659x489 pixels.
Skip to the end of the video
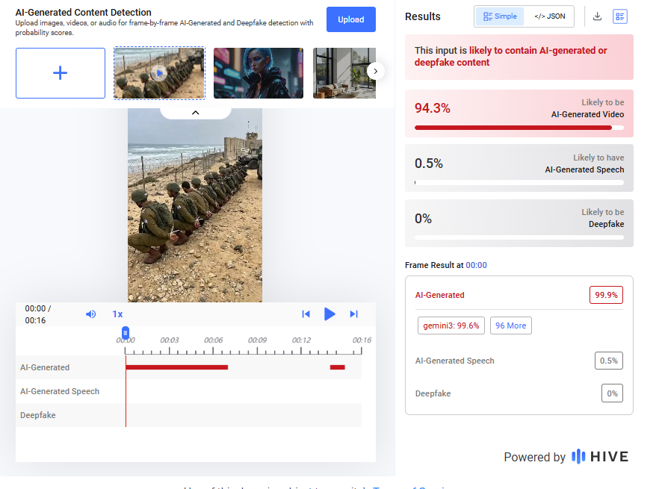pos(353,314)
